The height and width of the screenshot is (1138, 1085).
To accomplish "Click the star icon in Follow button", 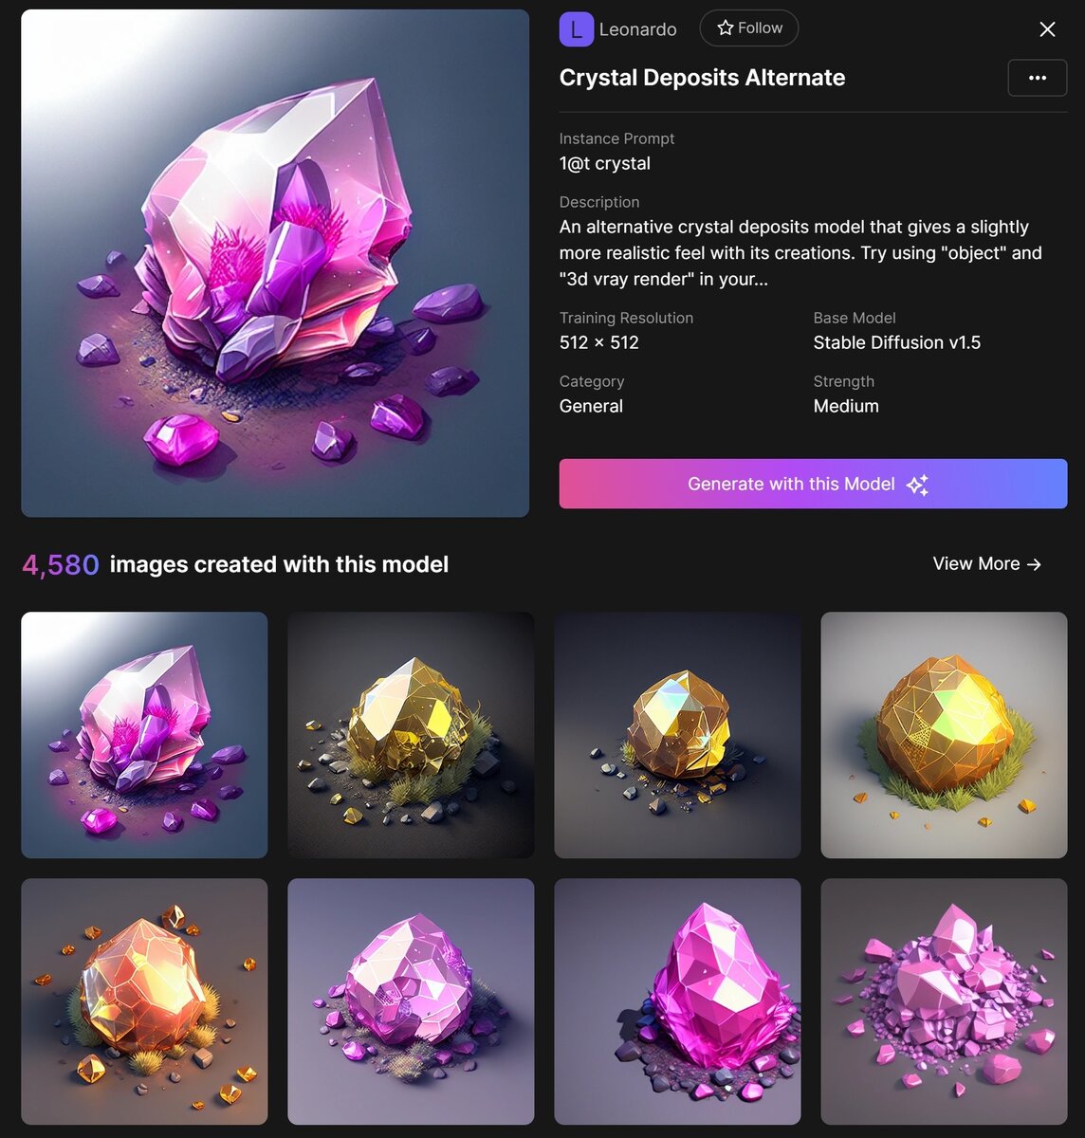I will click(x=726, y=28).
